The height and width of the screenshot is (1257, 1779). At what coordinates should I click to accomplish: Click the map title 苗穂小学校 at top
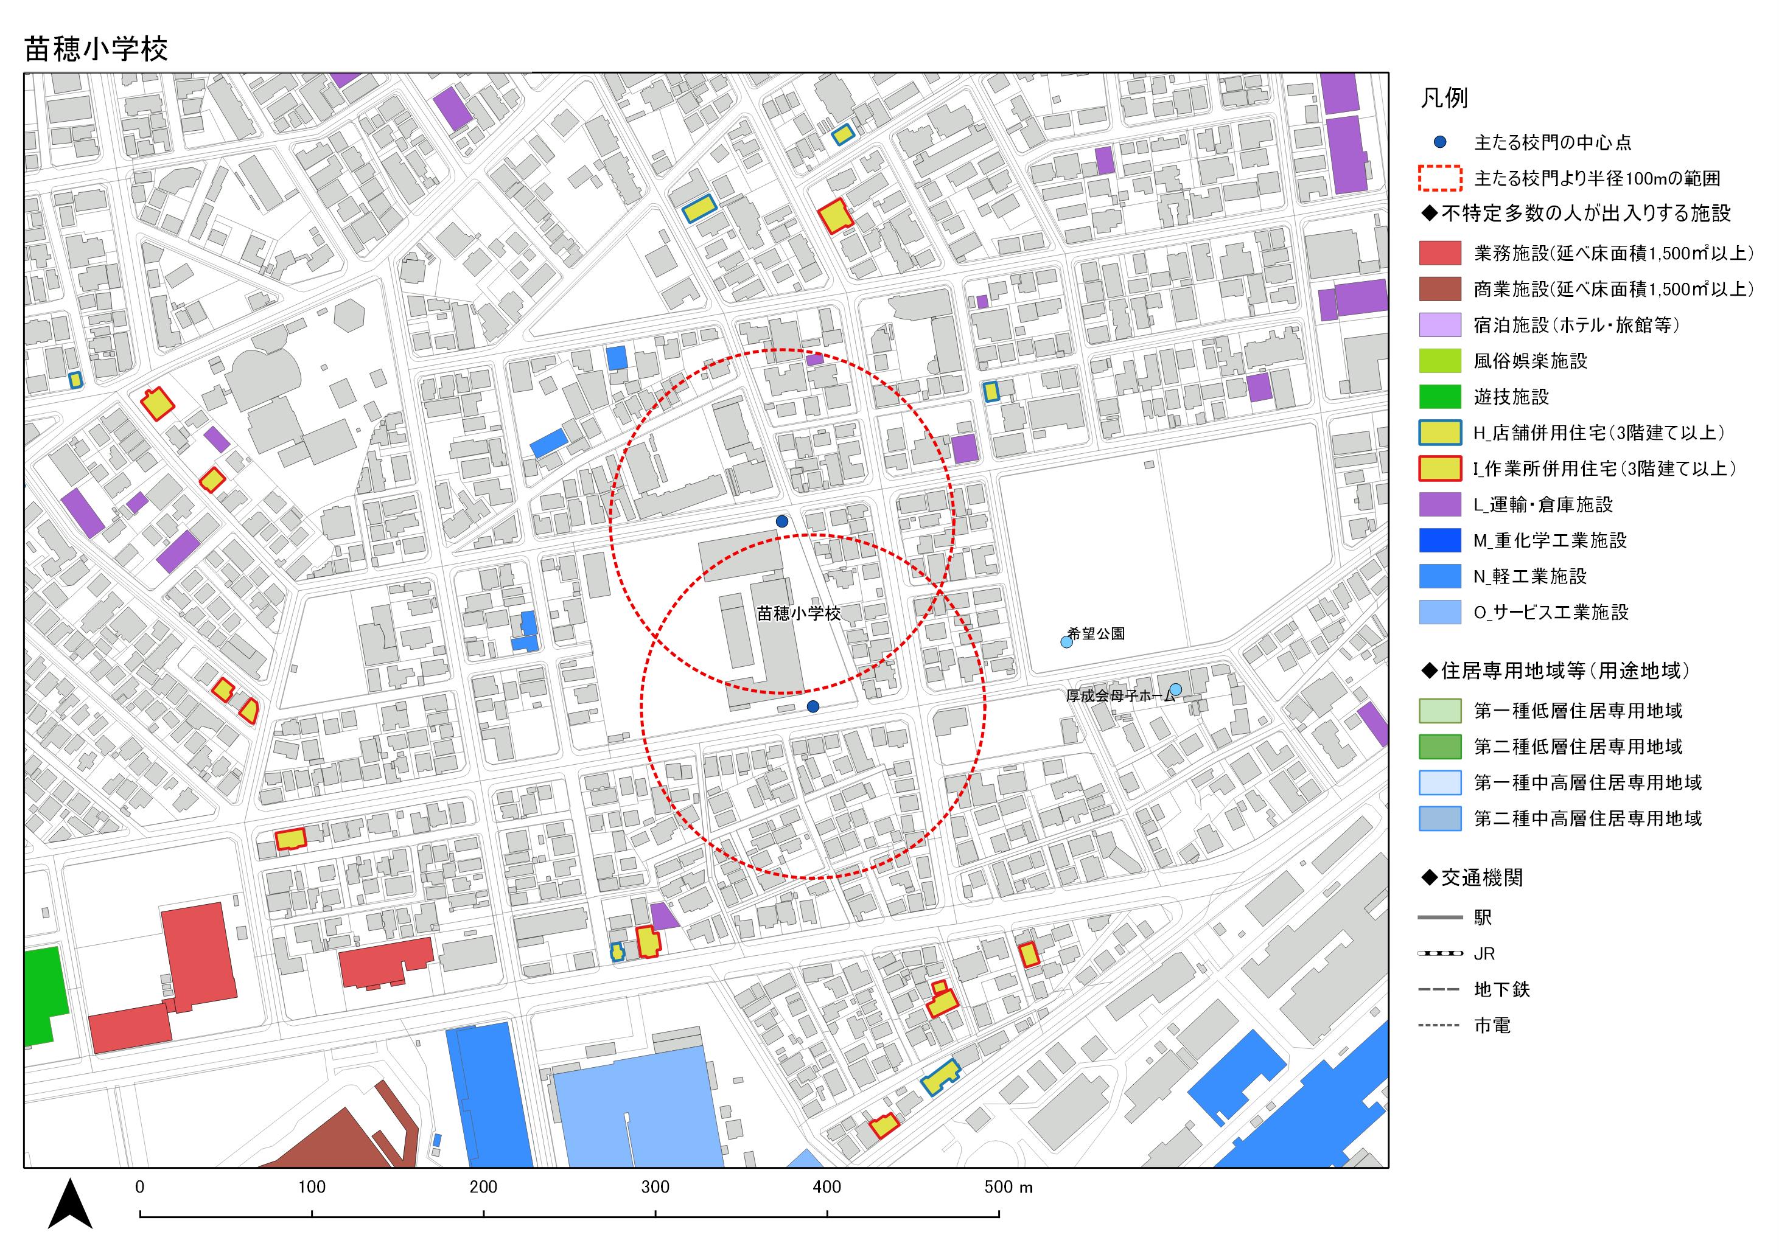(96, 49)
